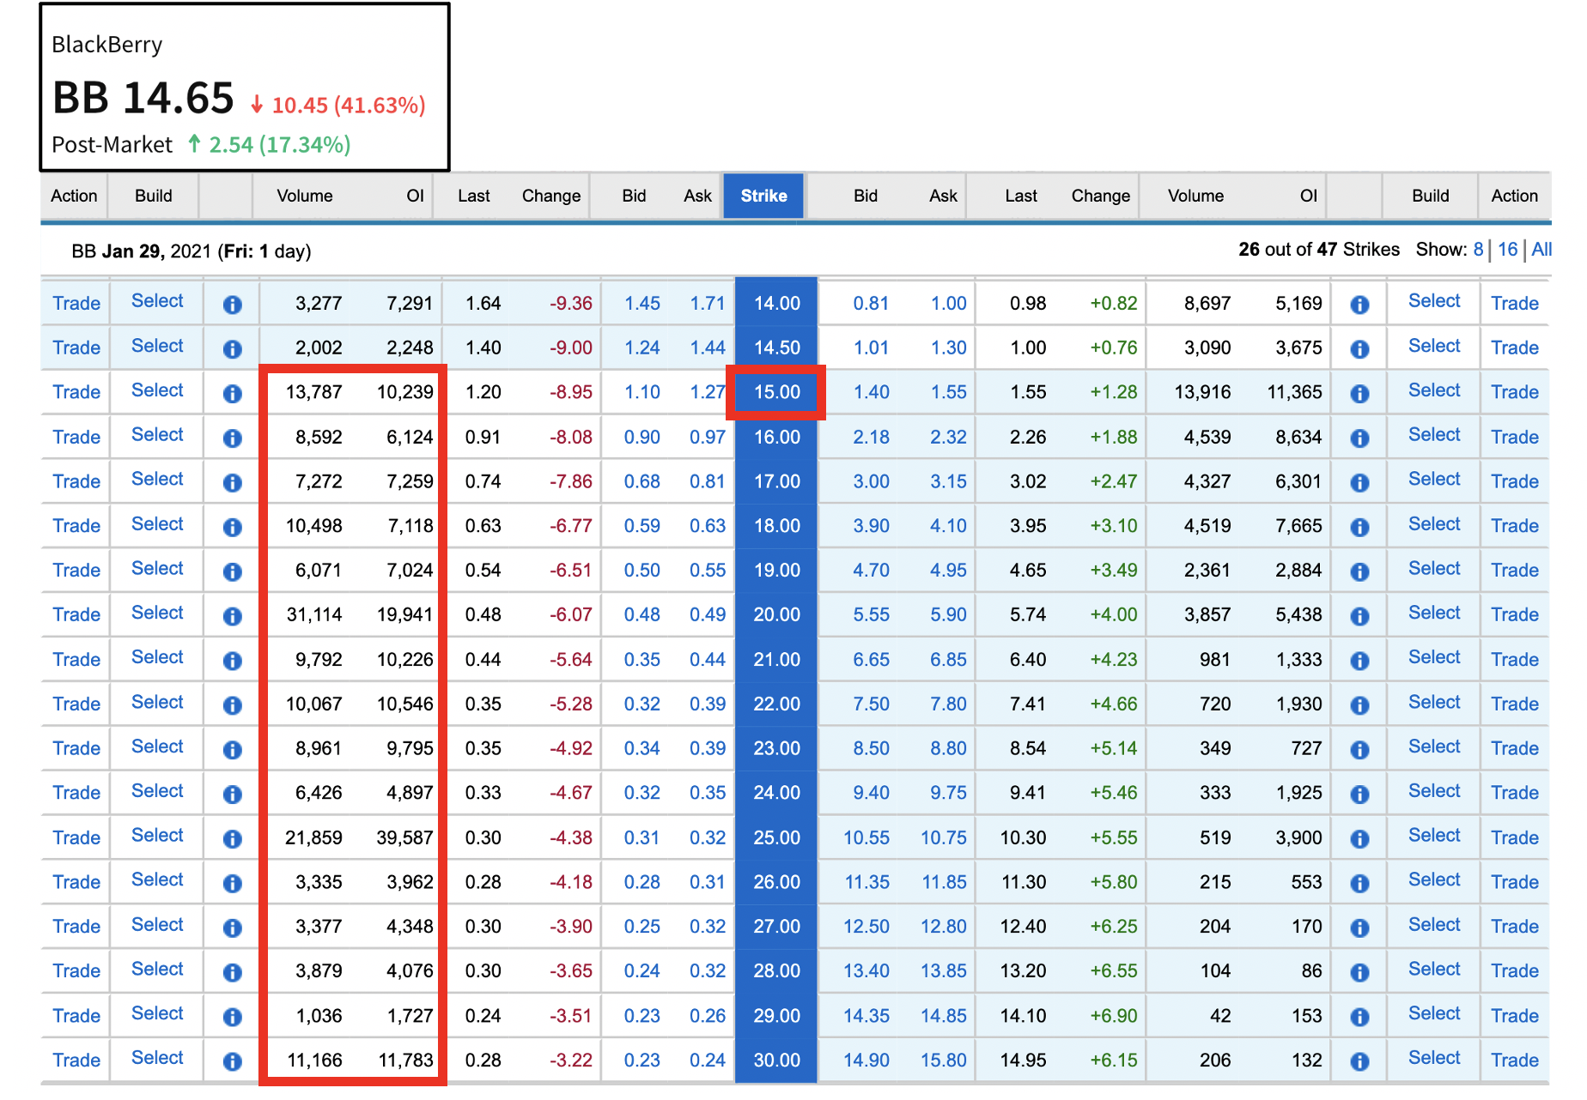Open call info icon for 27.00 strike
The height and width of the screenshot is (1100, 1587).
tap(232, 928)
